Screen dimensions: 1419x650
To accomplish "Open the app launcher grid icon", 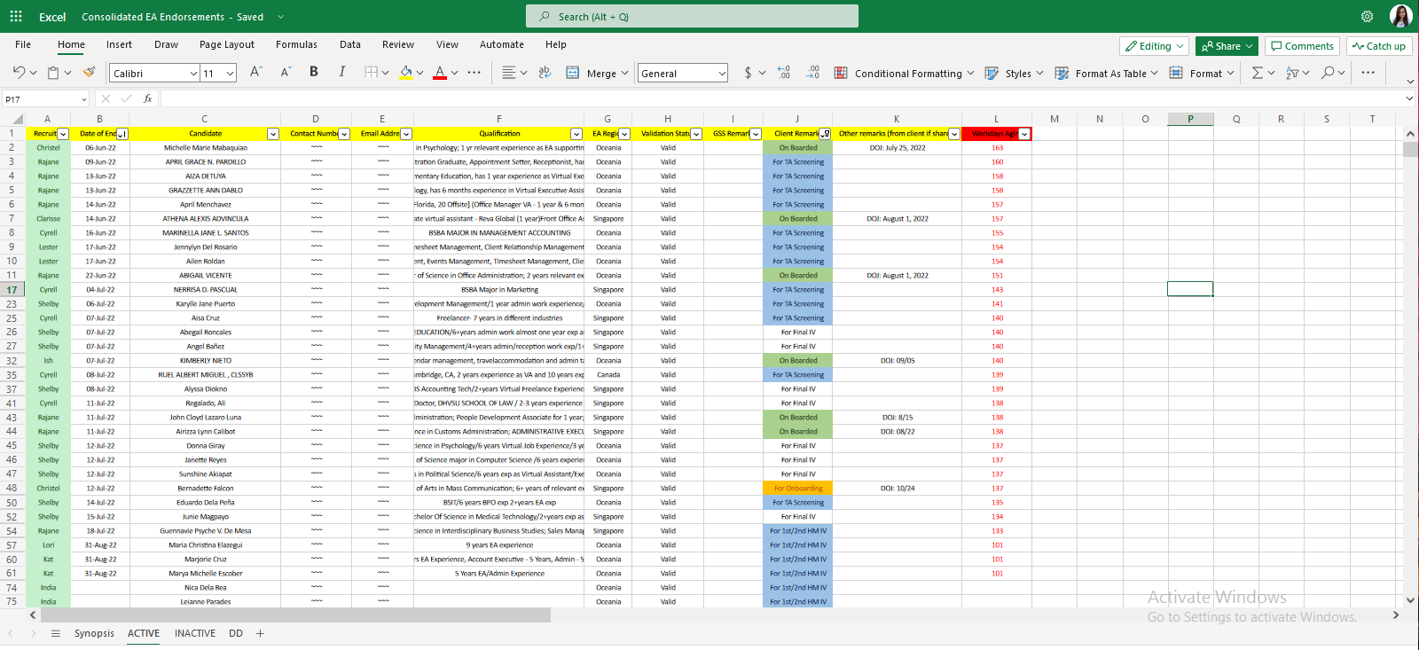I will (x=16, y=16).
